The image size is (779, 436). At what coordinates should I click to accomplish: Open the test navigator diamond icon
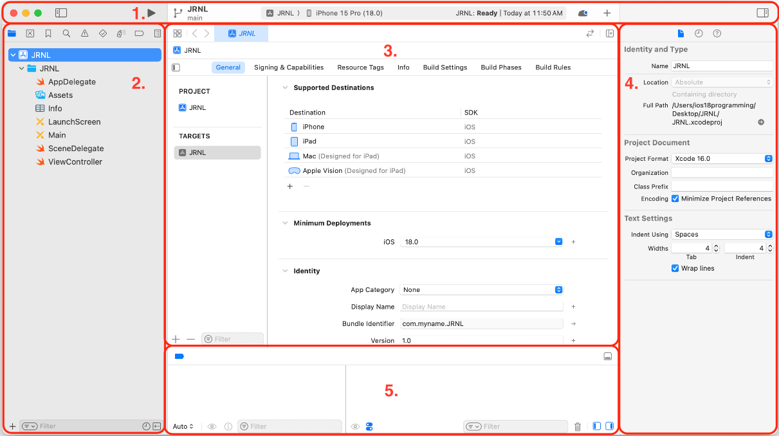point(103,33)
